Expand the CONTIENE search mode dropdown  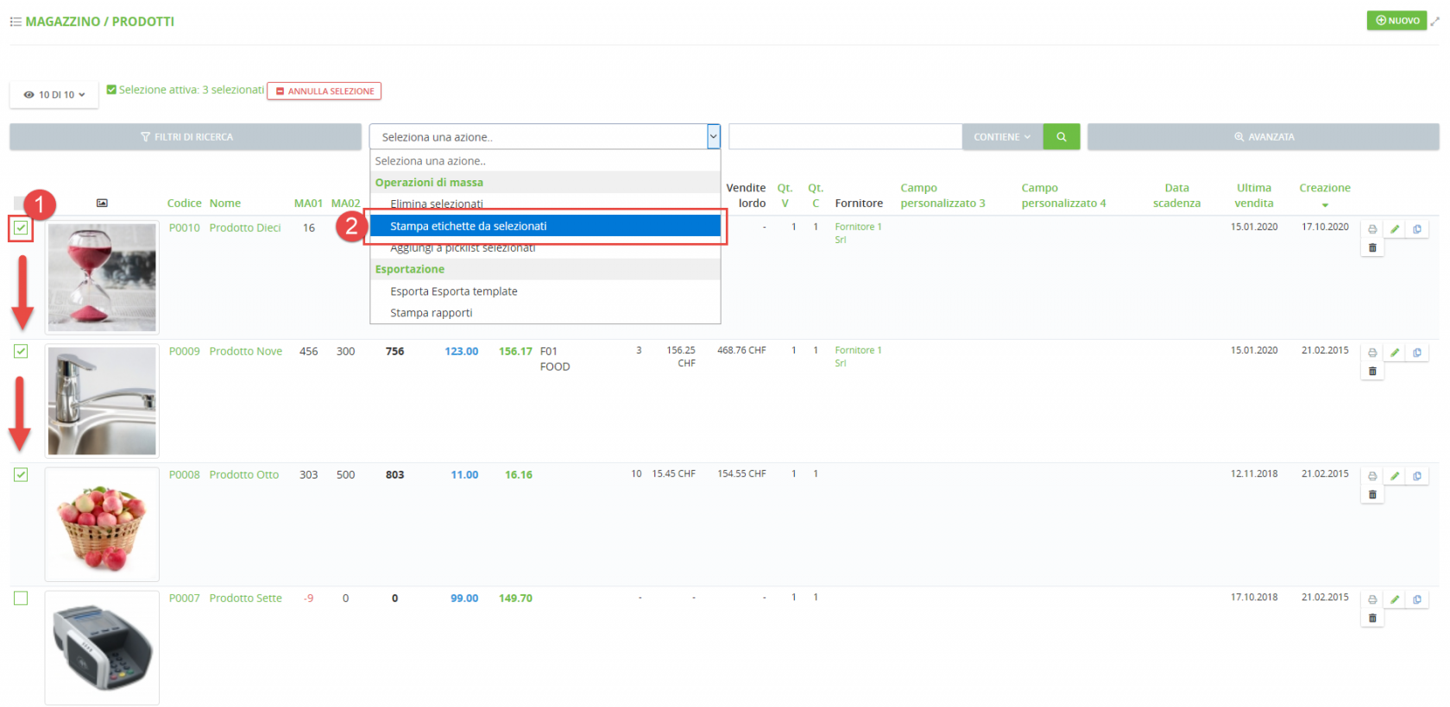[x=1002, y=137]
